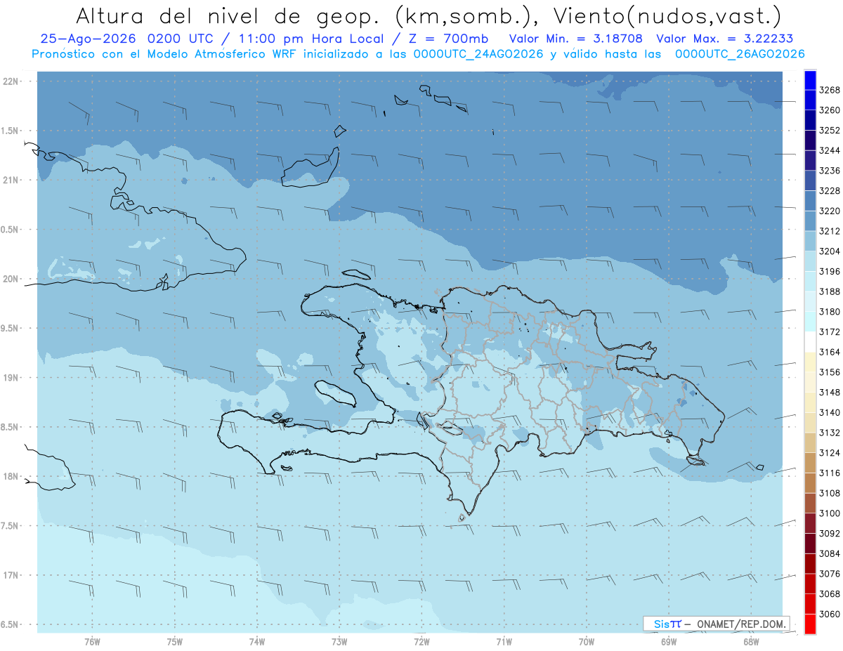Viewport: 843px width, 651px height.
Task: Click the legend value 3236
Action: [x=830, y=171]
